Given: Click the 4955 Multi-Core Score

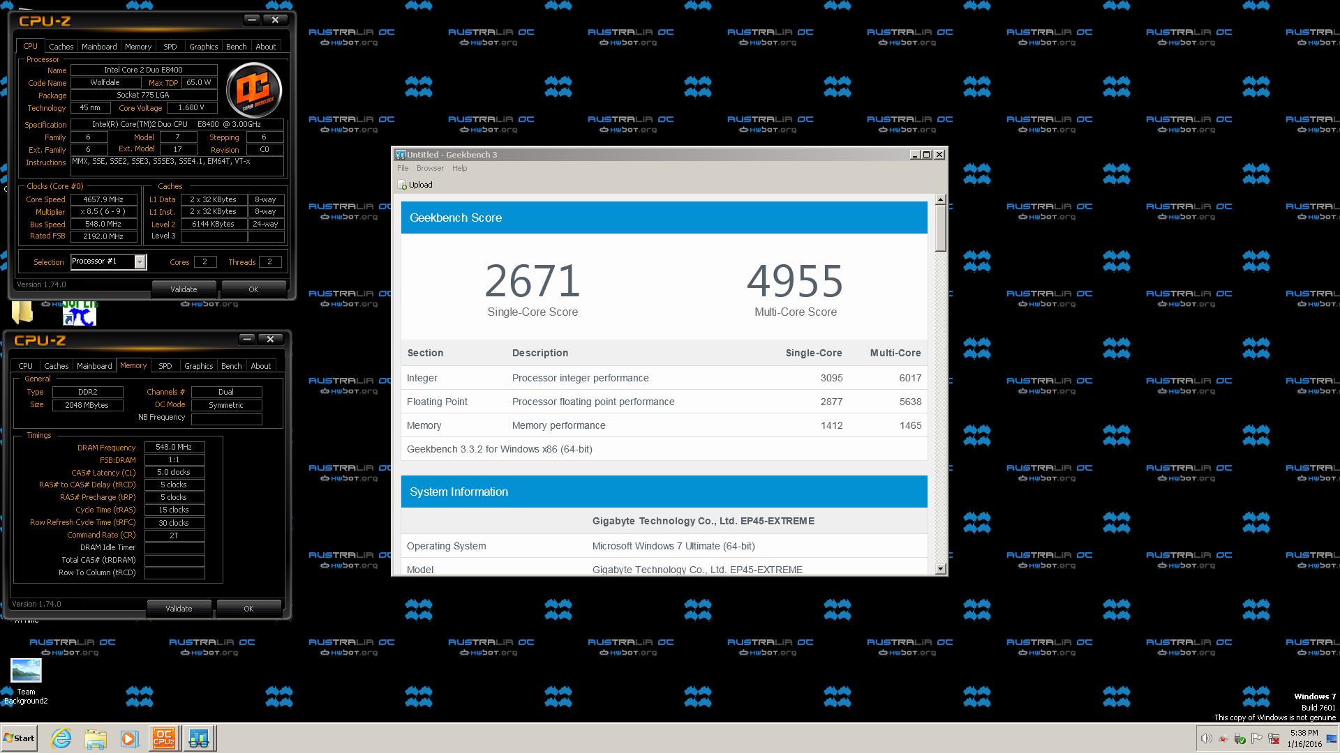Looking at the screenshot, I should [x=795, y=281].
